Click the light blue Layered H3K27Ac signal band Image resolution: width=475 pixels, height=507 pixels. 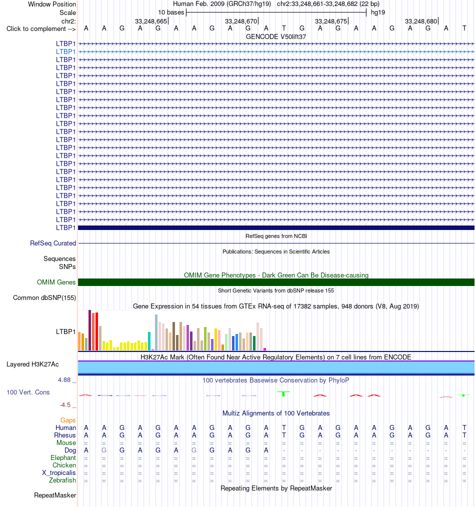pos(276,367)
